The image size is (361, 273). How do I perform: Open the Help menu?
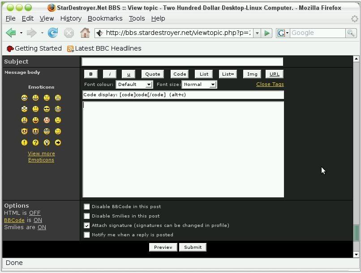tap(158, 18)
